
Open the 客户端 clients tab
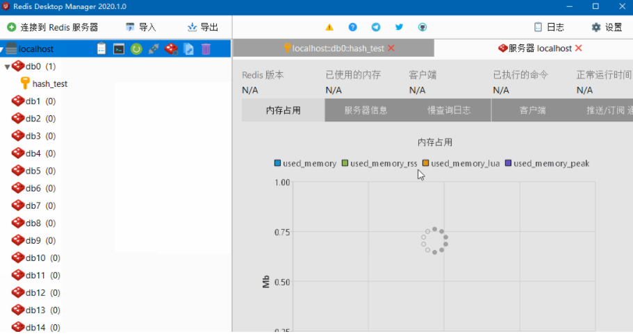(532, 110)
